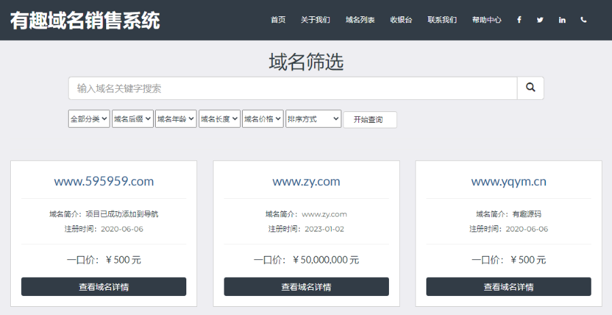The height and width of the screenshot is (315, 612).
Task: Click registration date on www.595959.com card
Action: pyautogui.click(x=104, y=229)
